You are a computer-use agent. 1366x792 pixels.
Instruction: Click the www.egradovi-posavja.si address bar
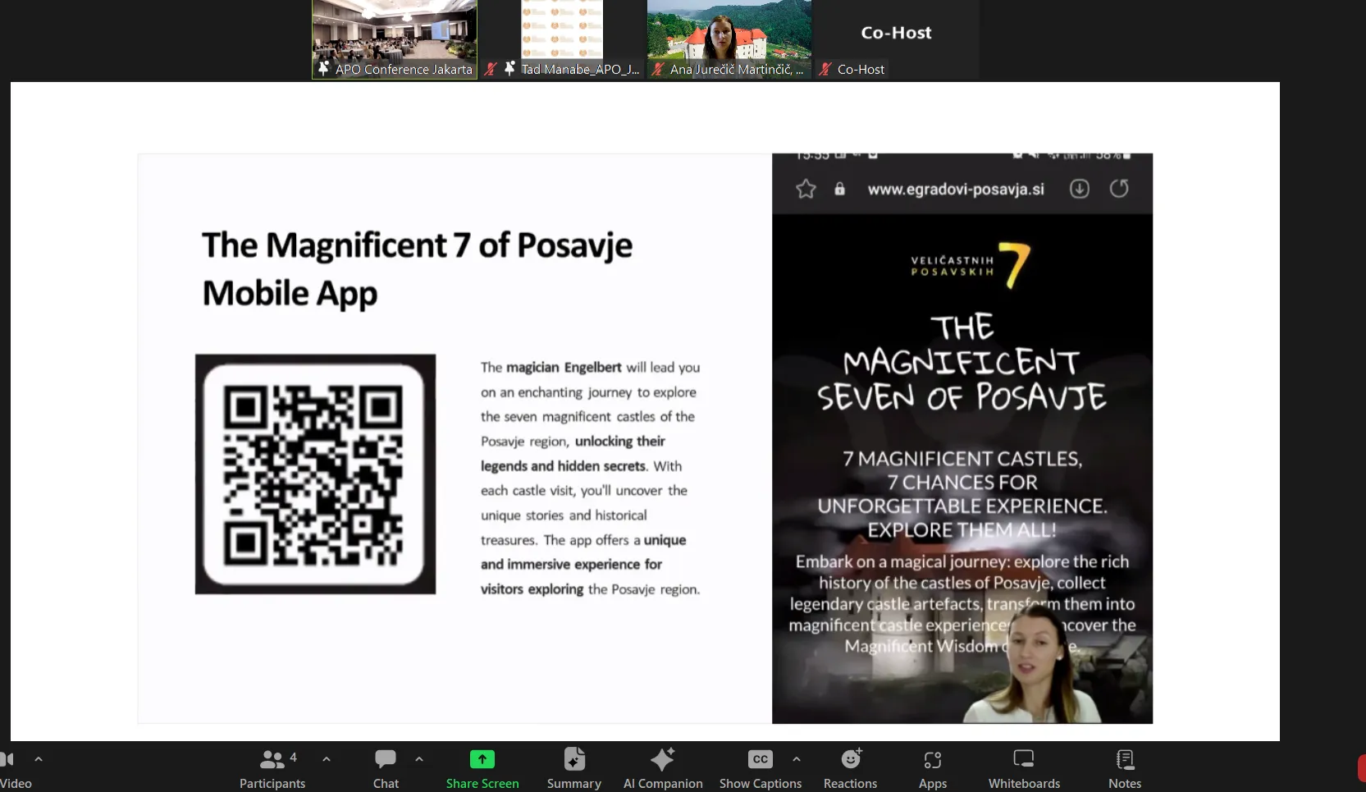point(956,190)
